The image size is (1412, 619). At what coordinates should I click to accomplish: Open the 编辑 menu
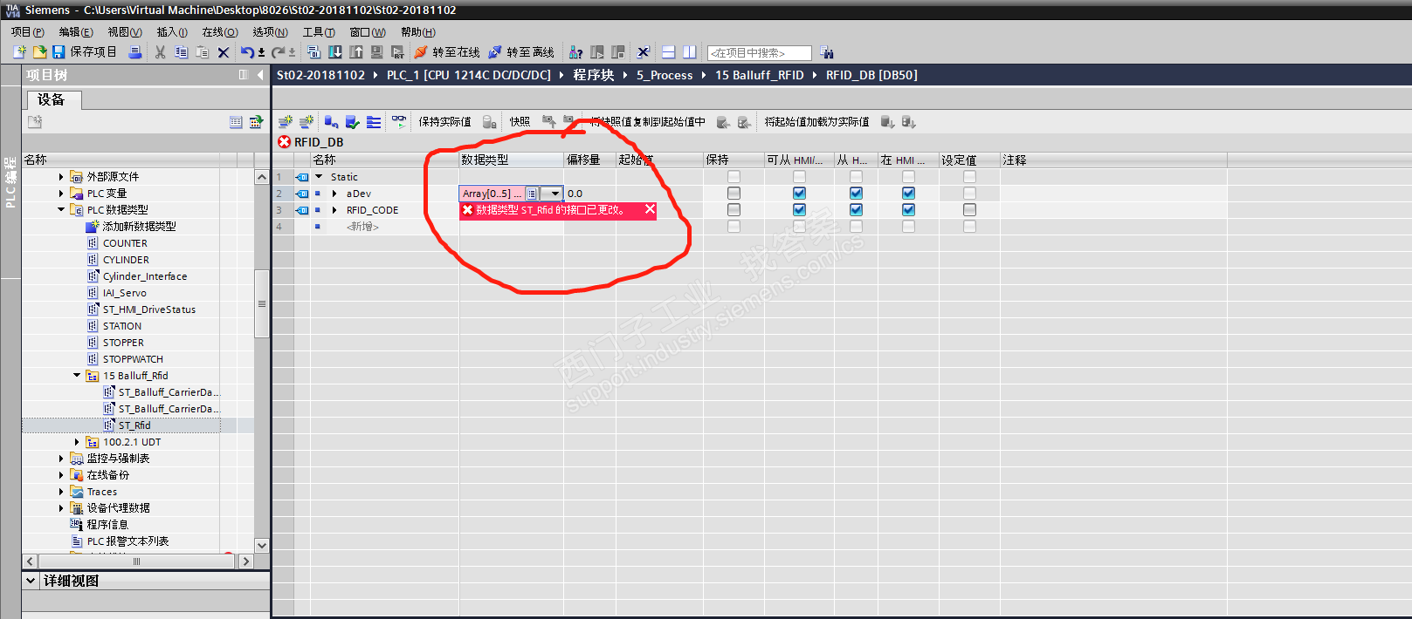pos(76,32)
